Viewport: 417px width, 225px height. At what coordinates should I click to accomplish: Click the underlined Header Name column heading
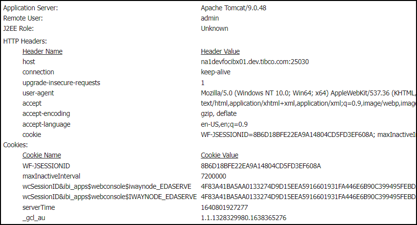tap(42, 51)
